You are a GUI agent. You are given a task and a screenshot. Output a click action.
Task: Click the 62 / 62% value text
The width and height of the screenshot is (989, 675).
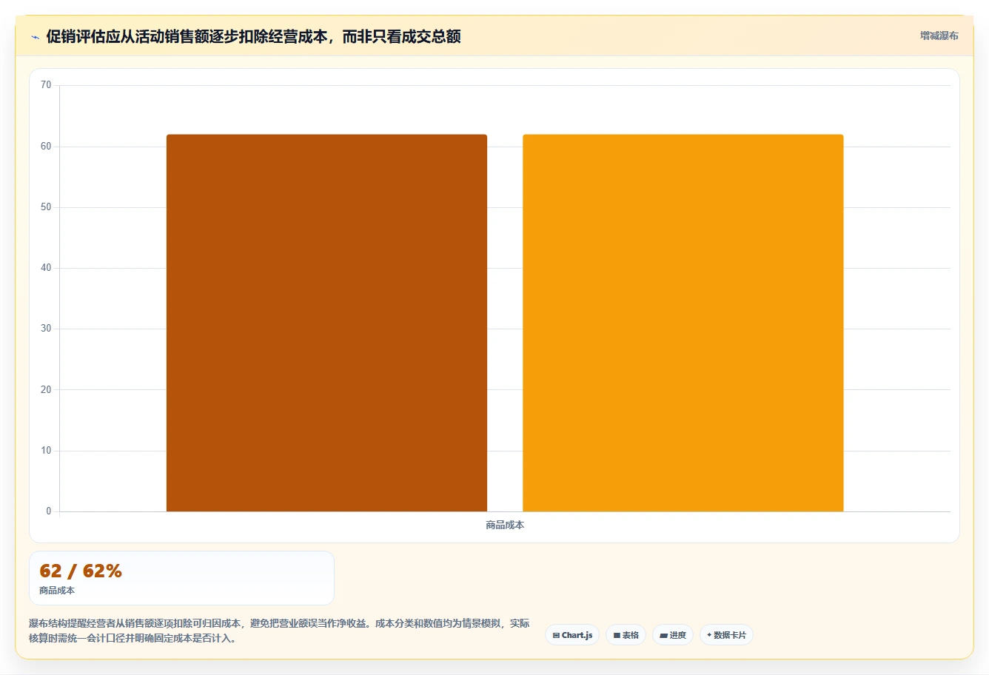click(81, 571)
